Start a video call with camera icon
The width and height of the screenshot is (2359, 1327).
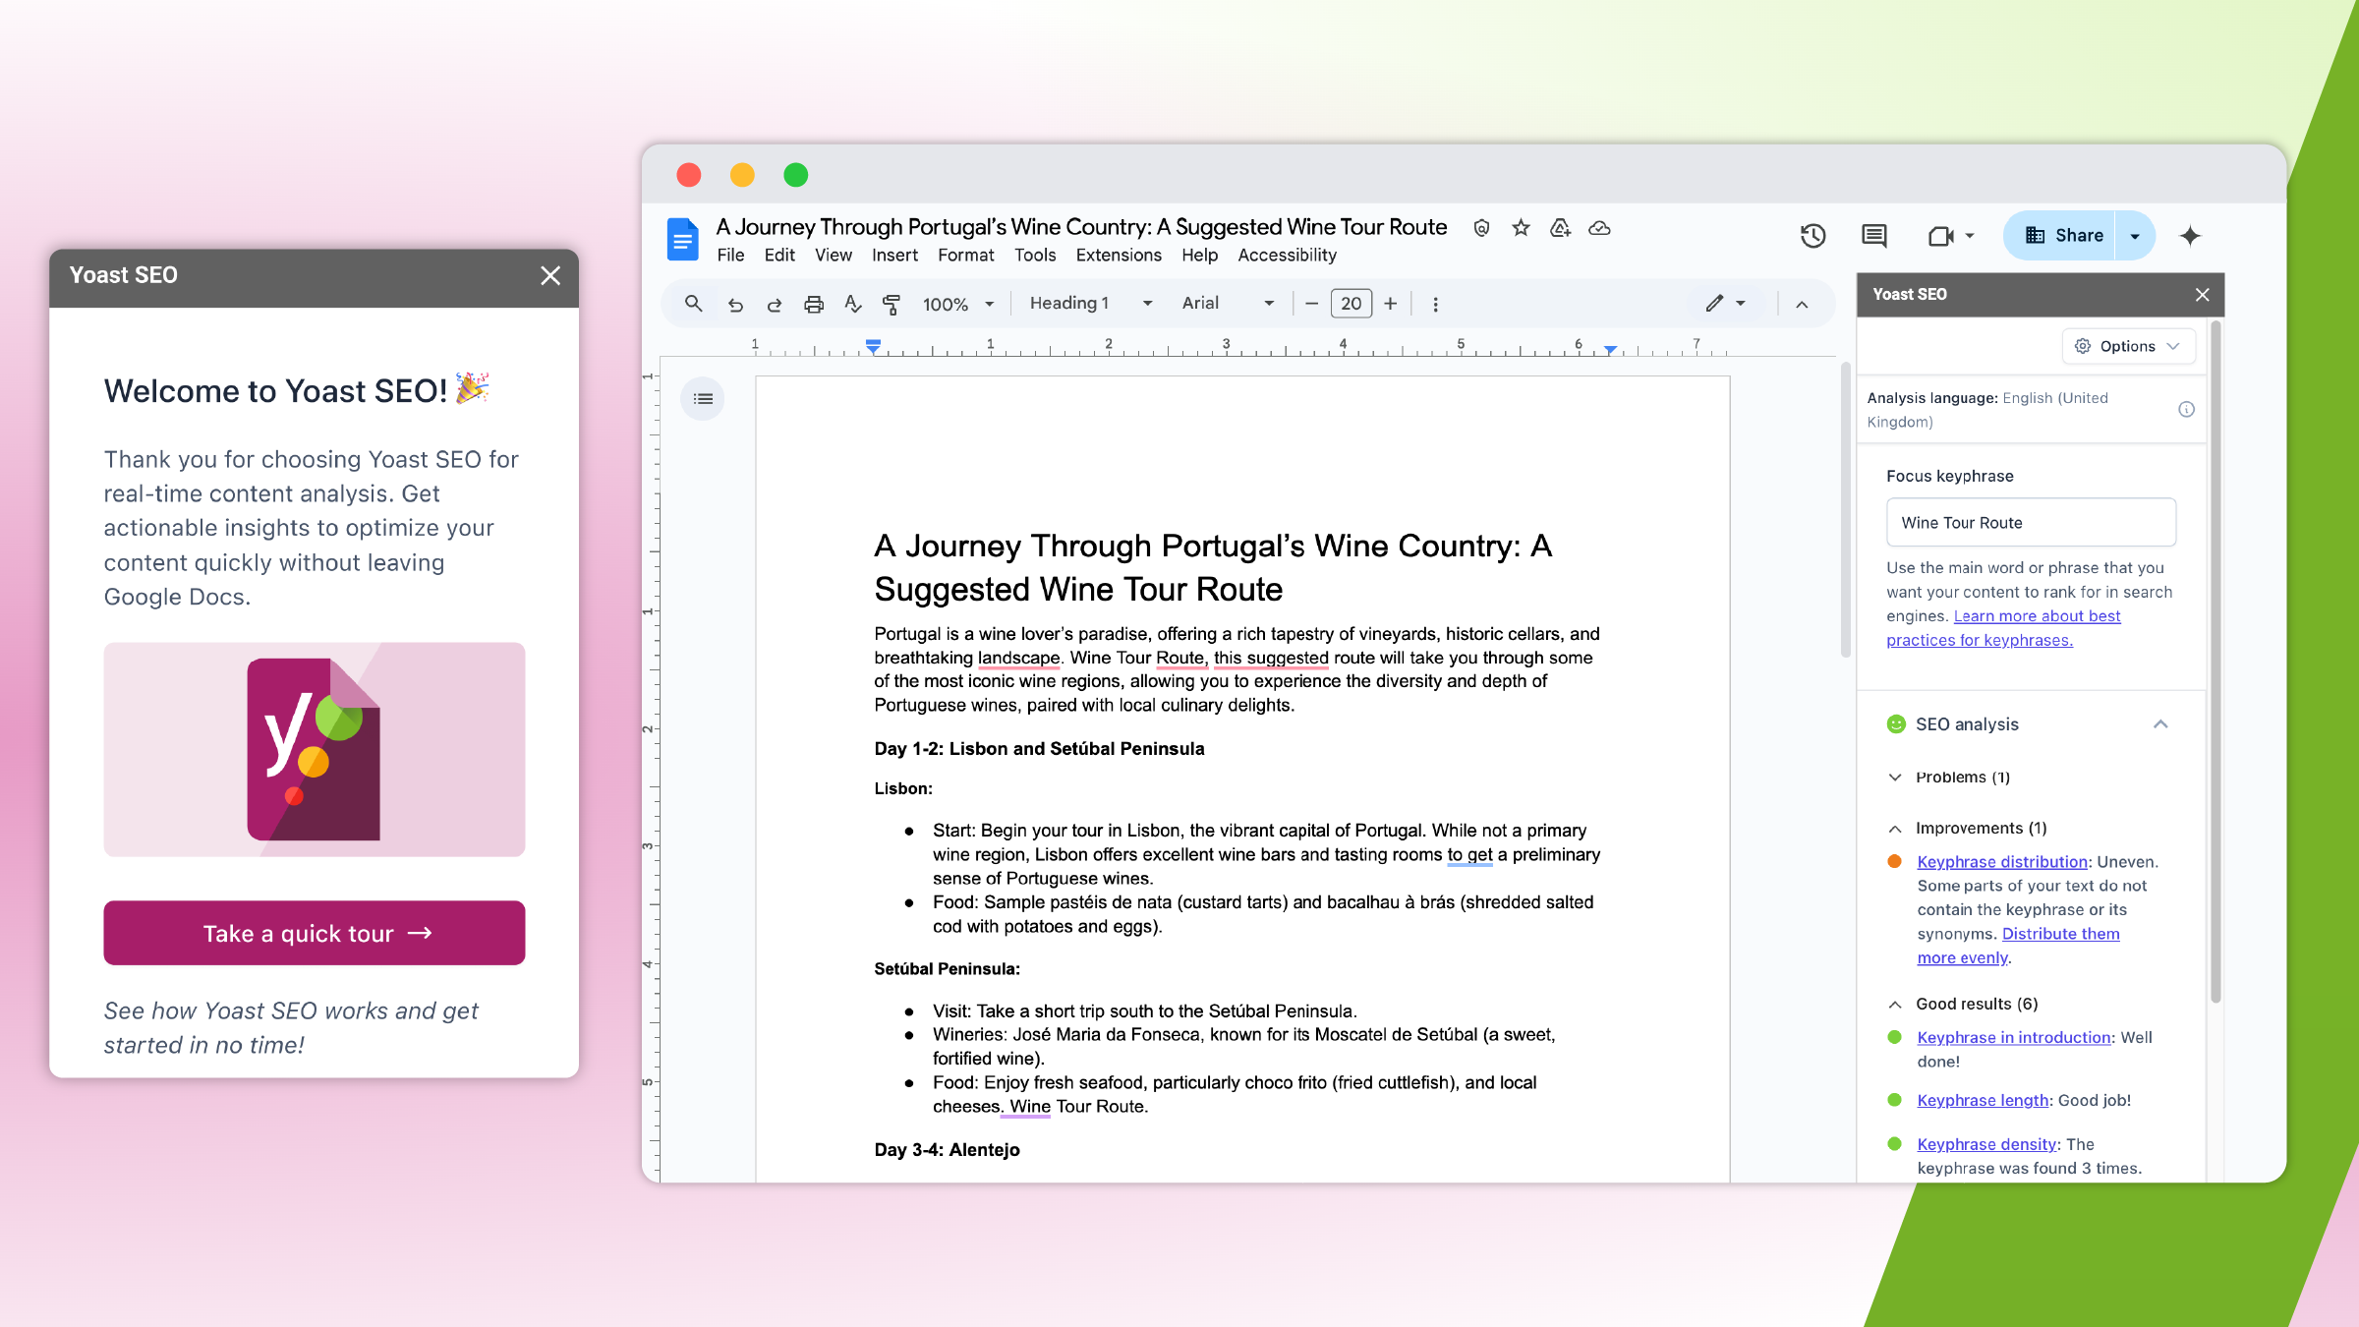click(1940, 236)
